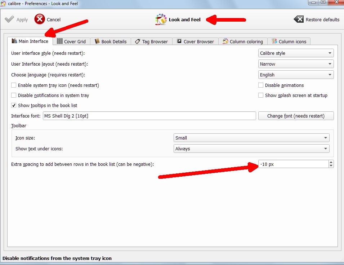Click Restore defaults text
344x265 pixels.
(x=322, y=19)
